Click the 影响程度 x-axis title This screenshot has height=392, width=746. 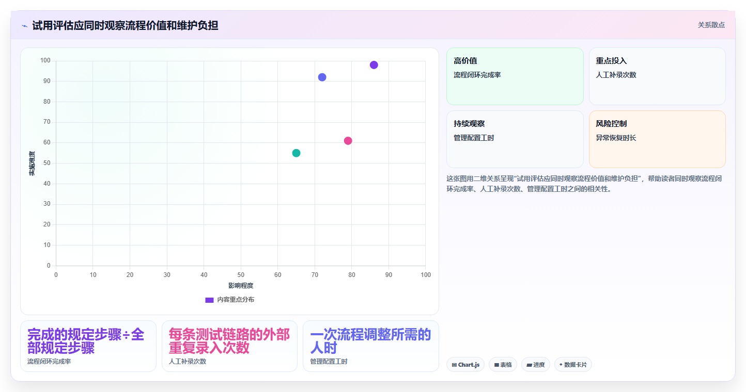(x=241, y=285)
